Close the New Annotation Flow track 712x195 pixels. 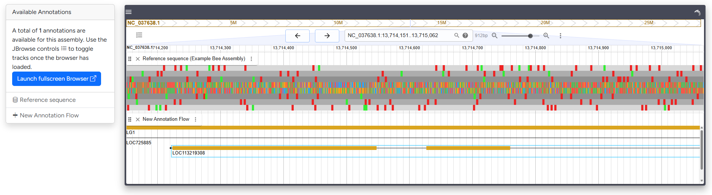pos(138,119)
